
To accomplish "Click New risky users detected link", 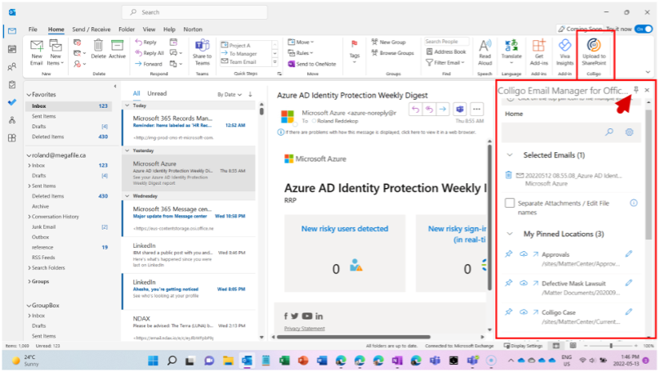I will 345,229.
